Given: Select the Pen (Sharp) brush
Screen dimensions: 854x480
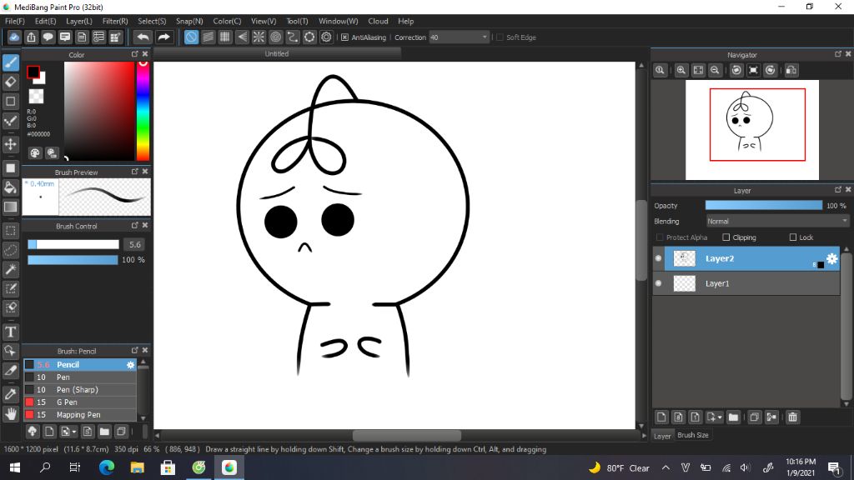Looking at the screenshot, I should pos(79,390).
